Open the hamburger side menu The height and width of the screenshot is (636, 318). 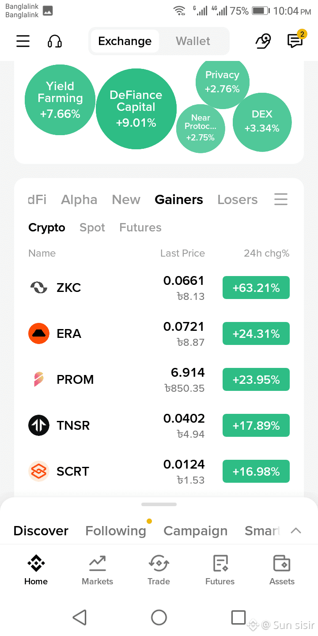pyautogui.click(x=23, y=41)
